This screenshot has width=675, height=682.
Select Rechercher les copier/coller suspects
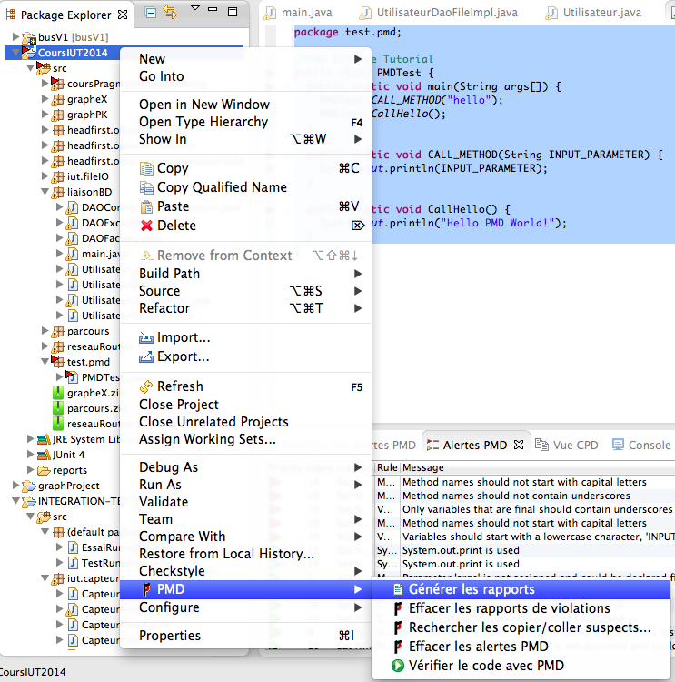pos(529,627)
